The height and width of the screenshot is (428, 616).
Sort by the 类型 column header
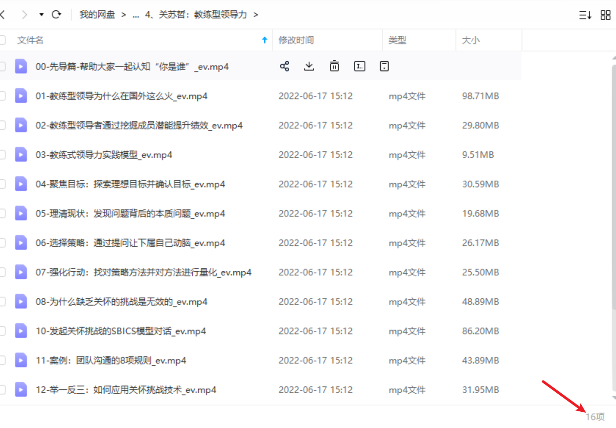(397, 40)
